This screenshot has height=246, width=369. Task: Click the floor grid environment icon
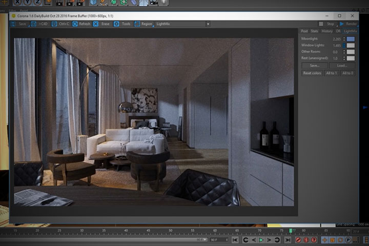(143, 3)
